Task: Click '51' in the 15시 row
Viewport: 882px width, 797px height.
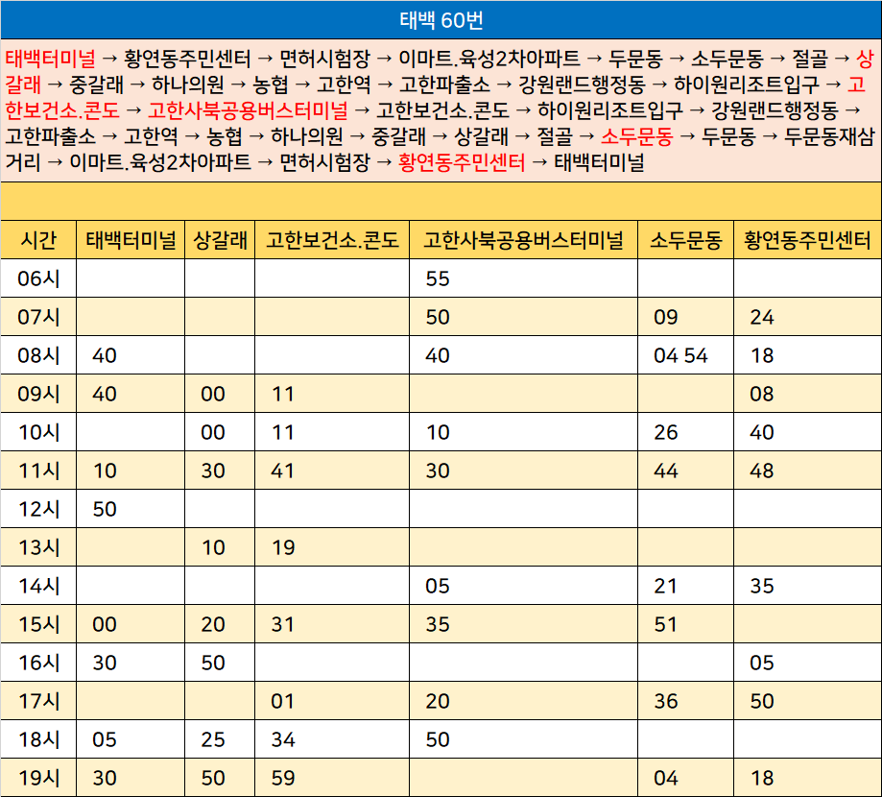Action: point(666,624)
